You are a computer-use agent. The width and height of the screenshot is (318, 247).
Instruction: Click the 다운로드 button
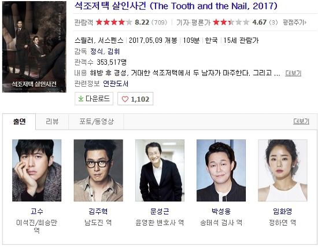pos(94,99)
